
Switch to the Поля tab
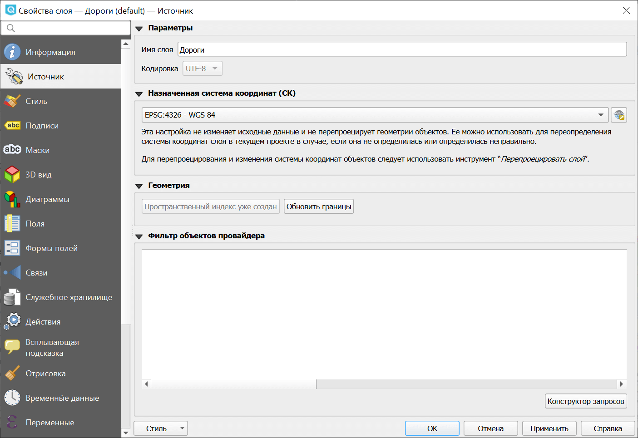point(35,223)
